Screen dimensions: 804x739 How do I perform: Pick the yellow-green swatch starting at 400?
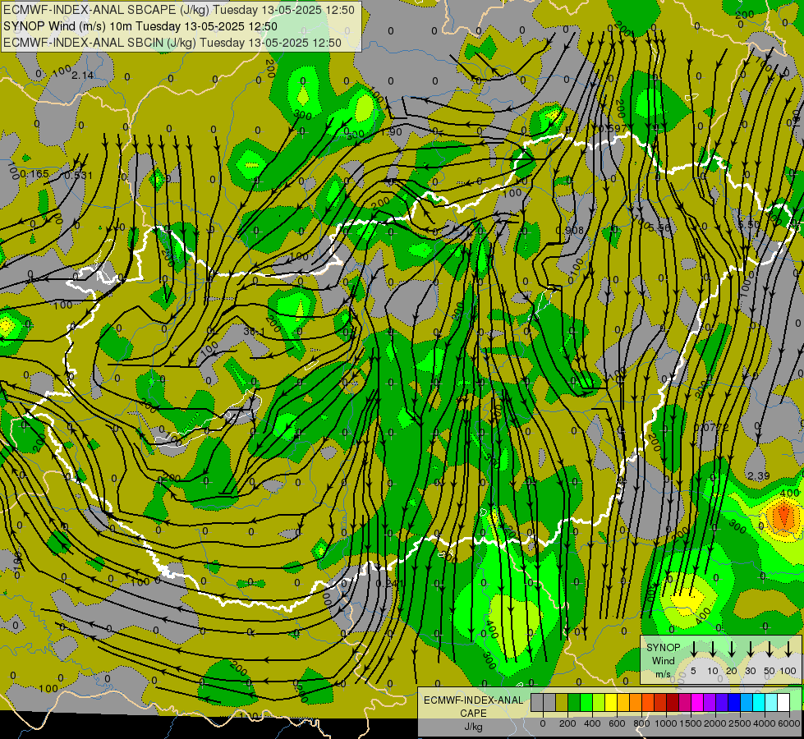[599, 702]
